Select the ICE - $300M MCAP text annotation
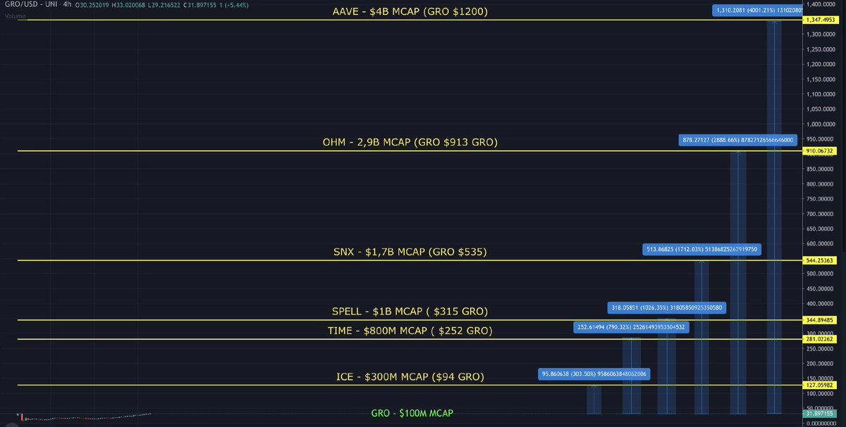The image size is (846, 427). 410,376
